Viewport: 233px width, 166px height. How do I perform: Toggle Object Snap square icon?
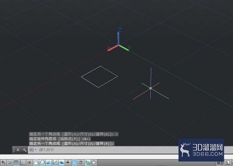tap(36, 162)
